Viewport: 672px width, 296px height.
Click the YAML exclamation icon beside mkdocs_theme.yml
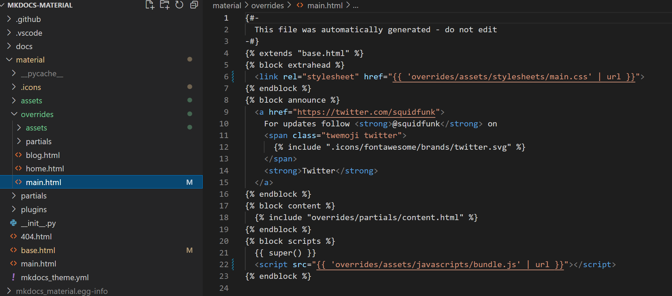(x=13, y=277)
